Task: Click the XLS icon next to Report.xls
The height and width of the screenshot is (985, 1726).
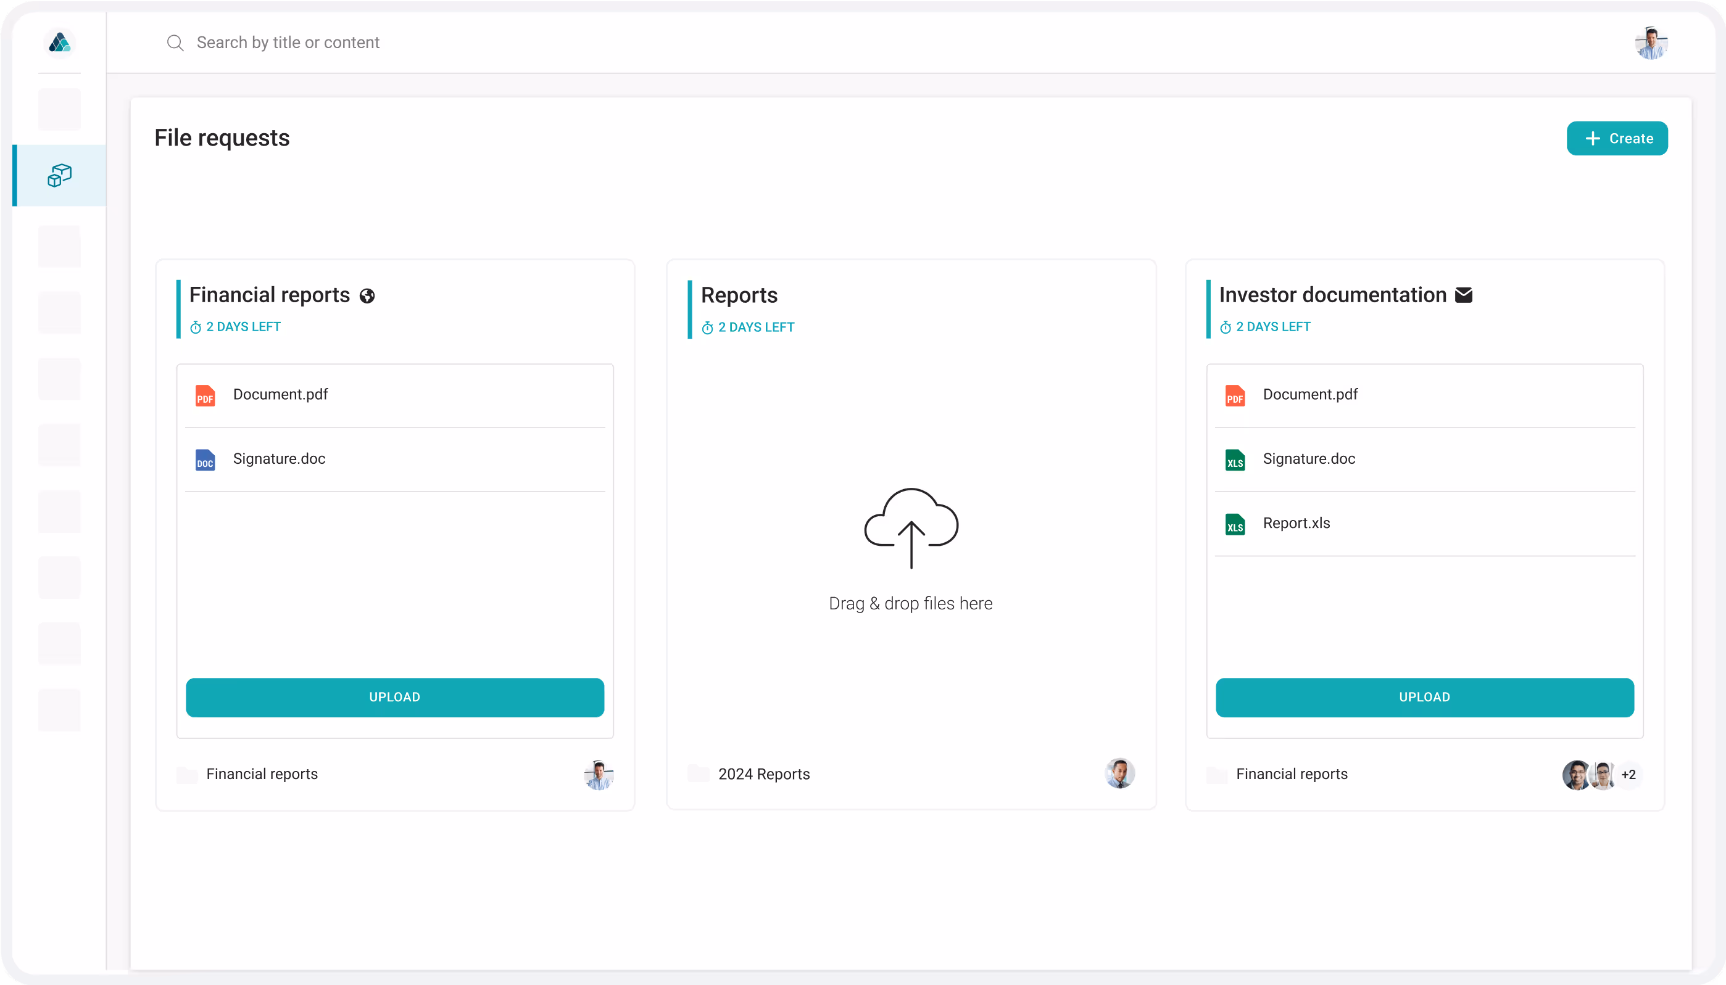Action: click(x=1235, y=524)
